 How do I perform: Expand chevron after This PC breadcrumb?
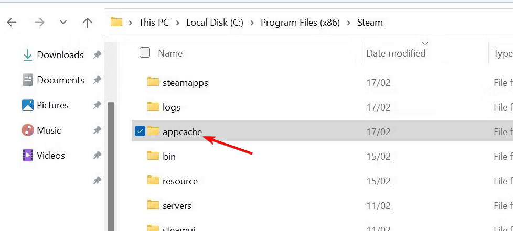[x=178, y=23]
